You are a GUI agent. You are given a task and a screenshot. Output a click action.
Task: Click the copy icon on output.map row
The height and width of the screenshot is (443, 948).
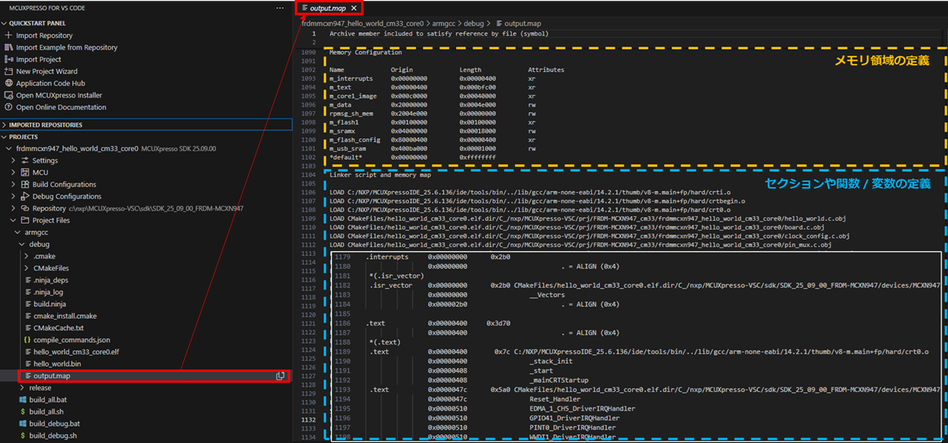281,376
